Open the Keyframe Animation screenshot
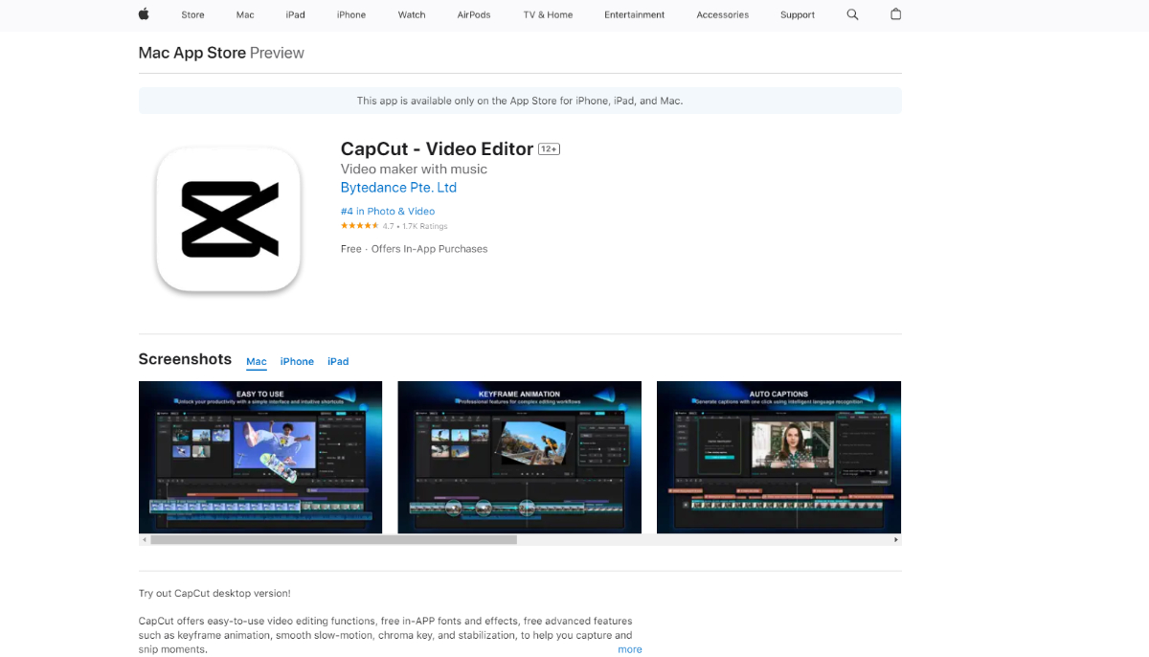 [x=520, y=457]
